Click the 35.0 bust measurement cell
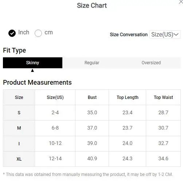 (92, 112)
